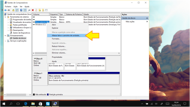Screen dimensions: 190x107
Task: Click Propriedades in the context menu
Action: coord(57,57)
